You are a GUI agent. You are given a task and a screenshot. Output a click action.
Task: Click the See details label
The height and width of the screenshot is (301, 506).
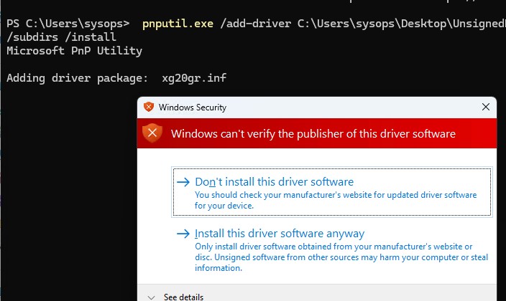click(183, 297)
